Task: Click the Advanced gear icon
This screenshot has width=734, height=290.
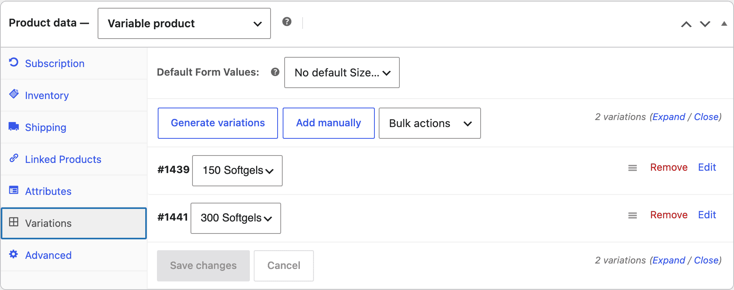Action: [x=14, y=254]
